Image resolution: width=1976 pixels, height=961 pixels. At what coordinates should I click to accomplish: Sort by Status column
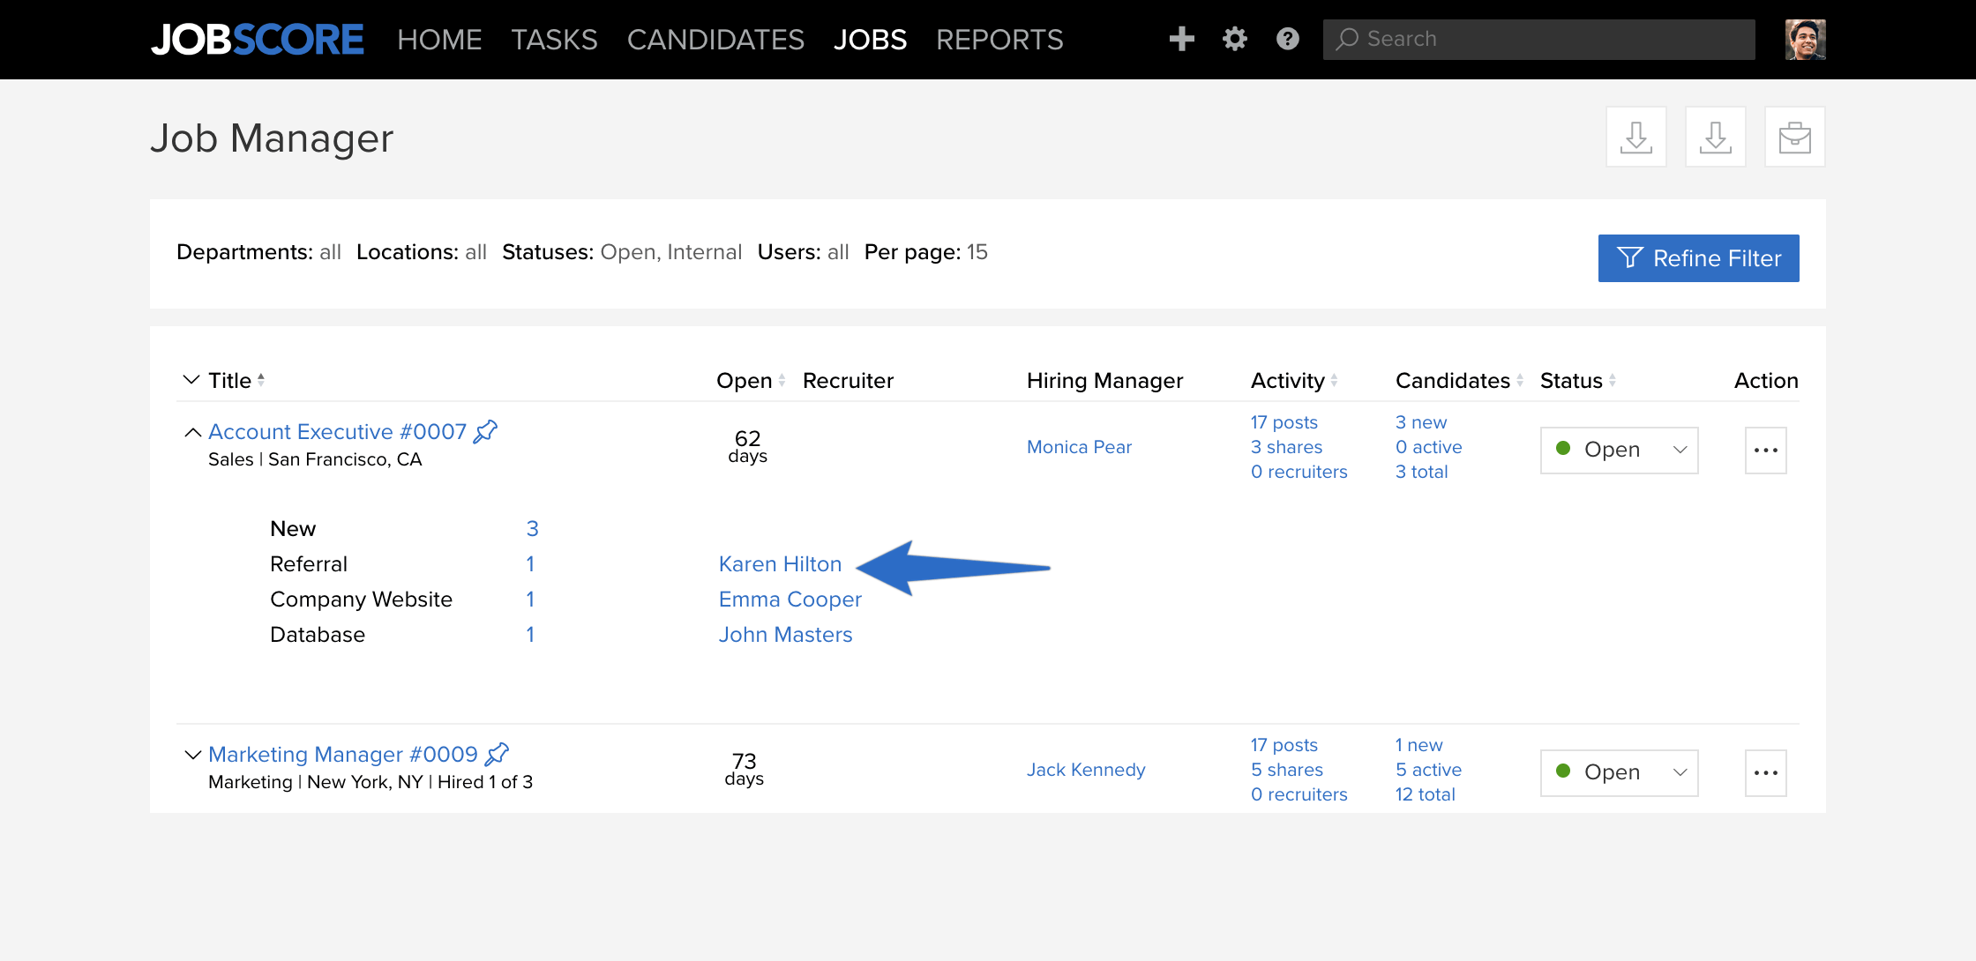[1613, 380]
